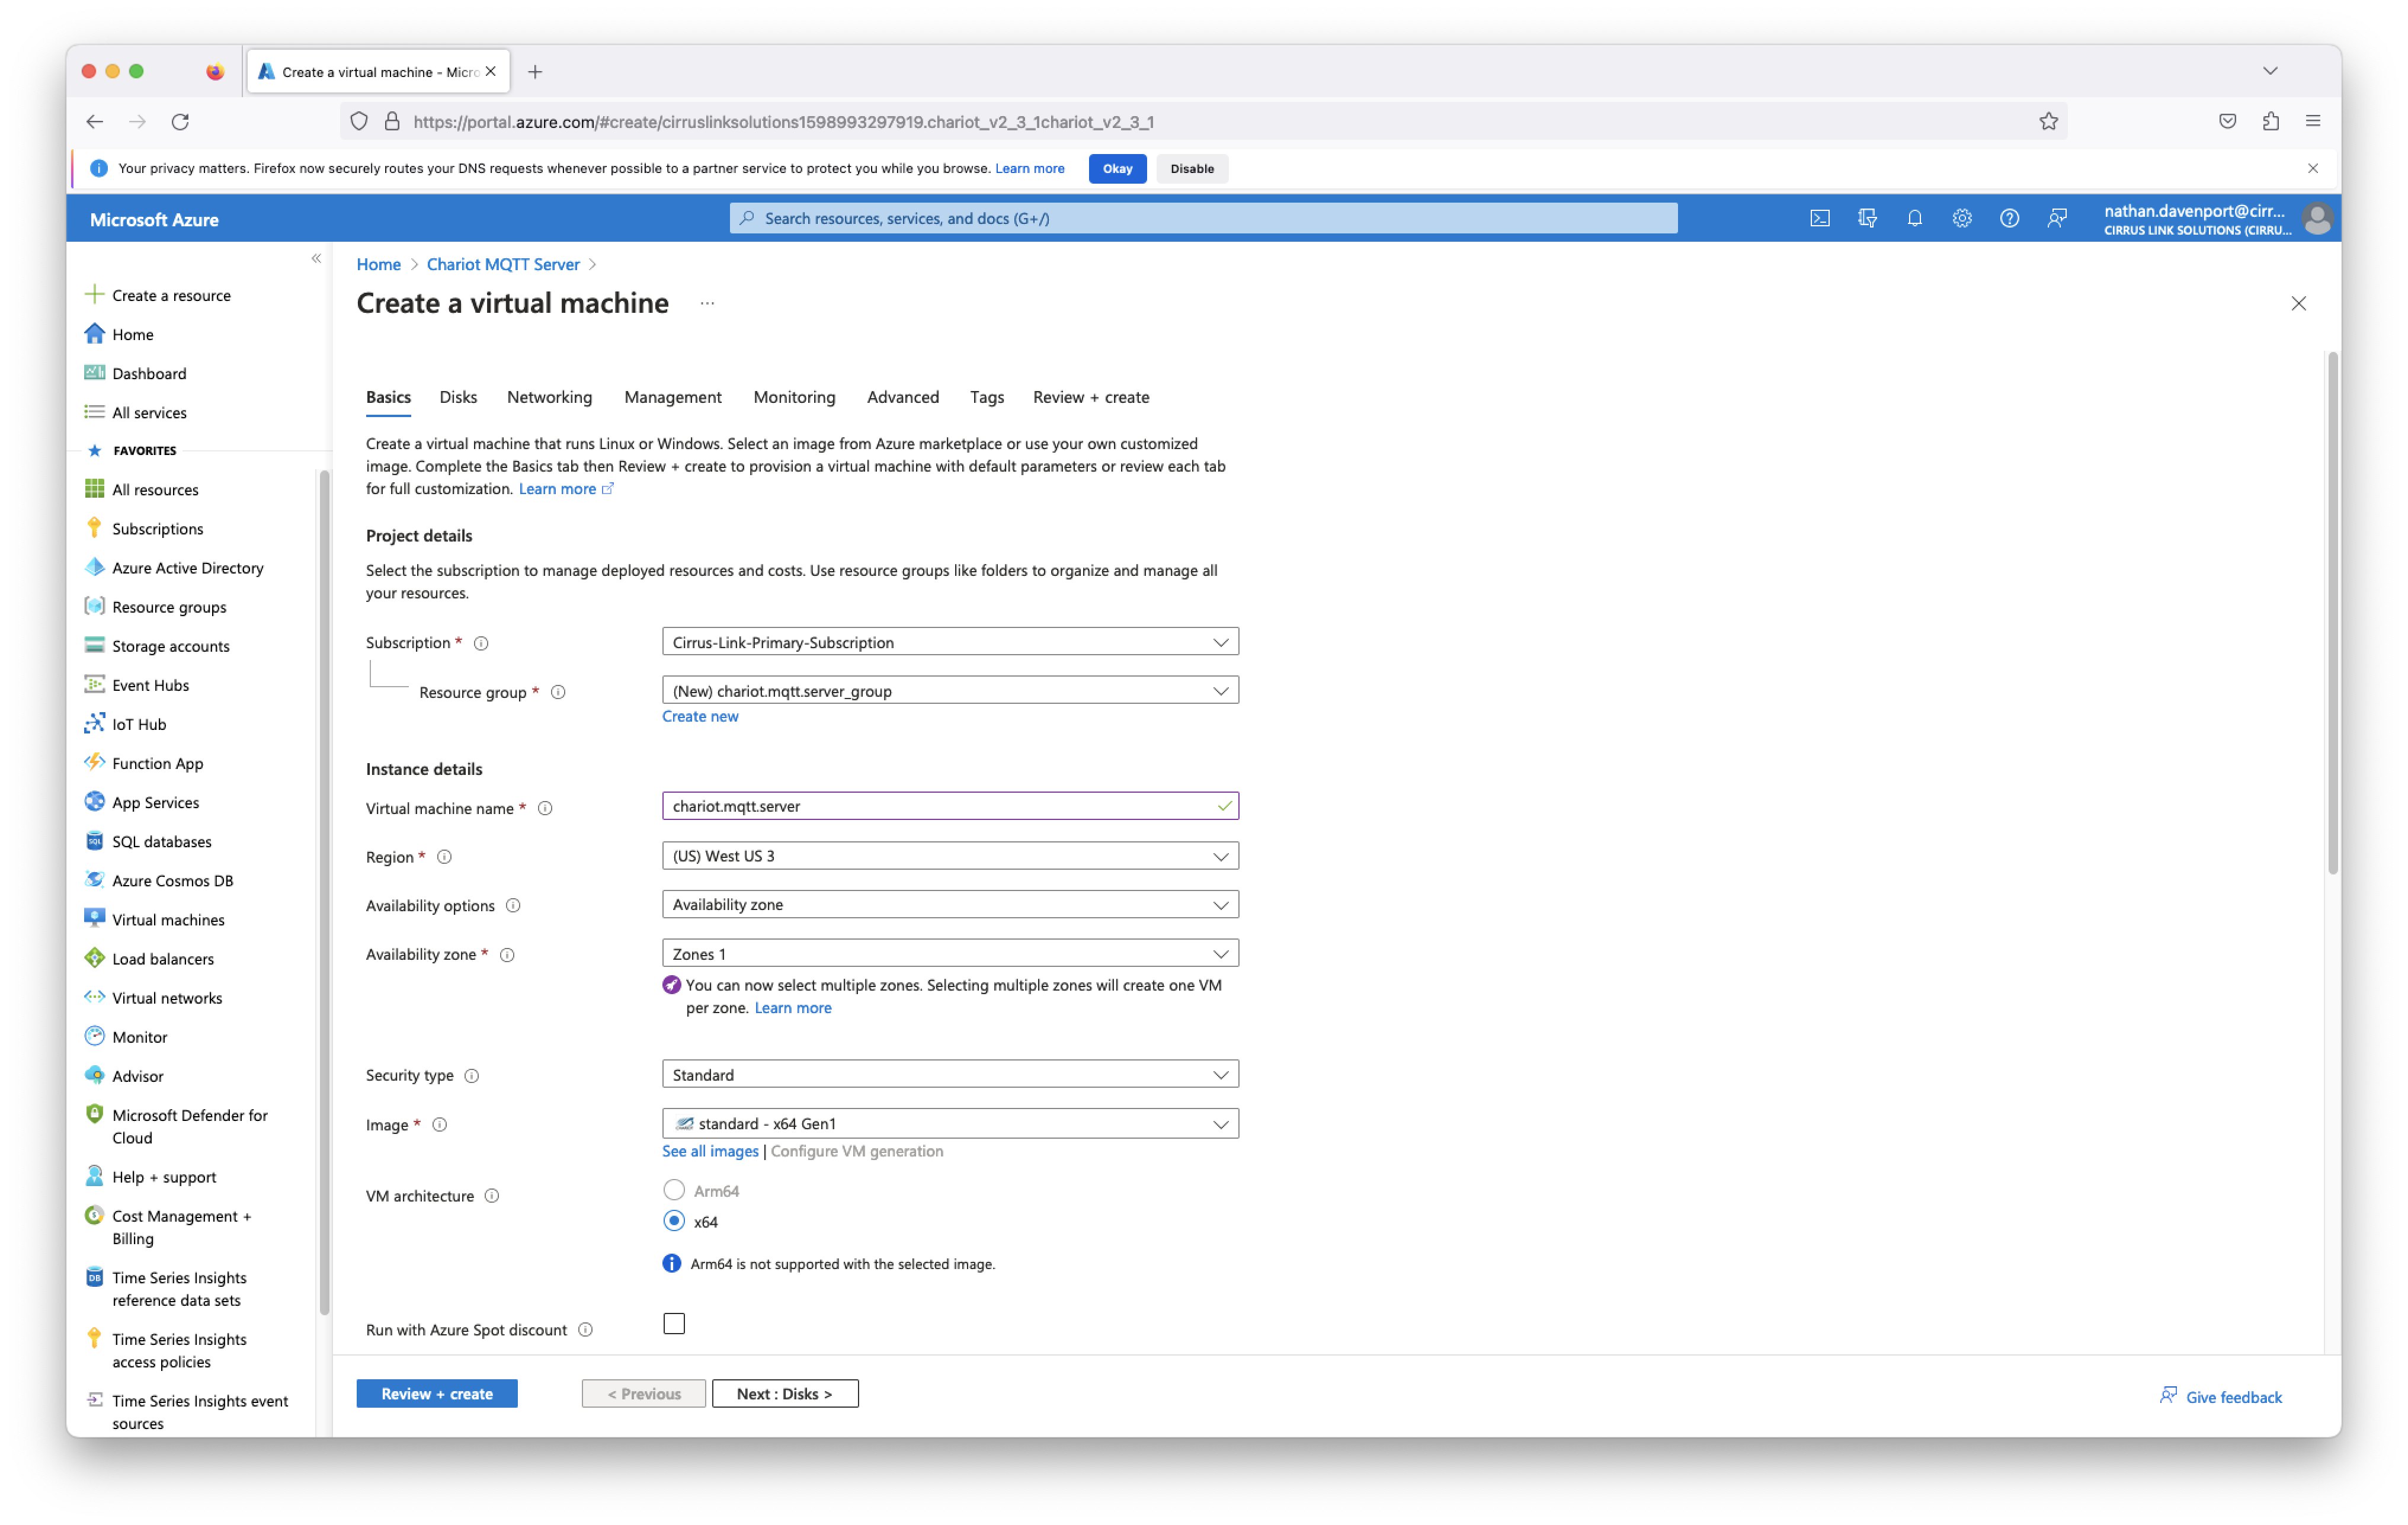This screenshot has width=2408, height=1525.
Task: Show Subscription info tooltip icon
Action: 481,642
